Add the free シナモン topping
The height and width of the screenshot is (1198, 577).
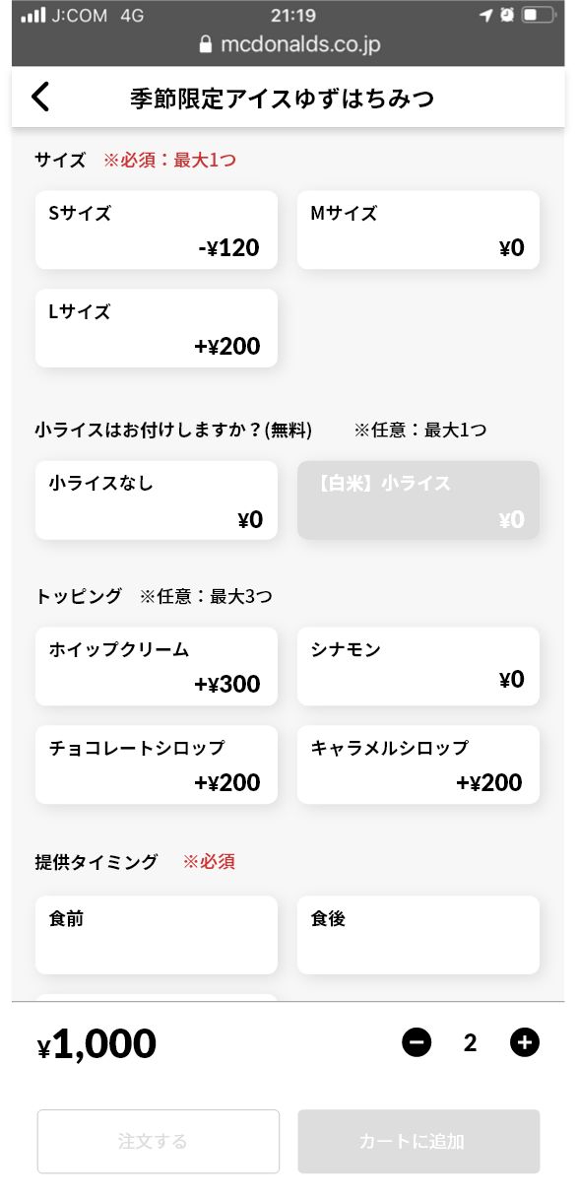(417, 666)
